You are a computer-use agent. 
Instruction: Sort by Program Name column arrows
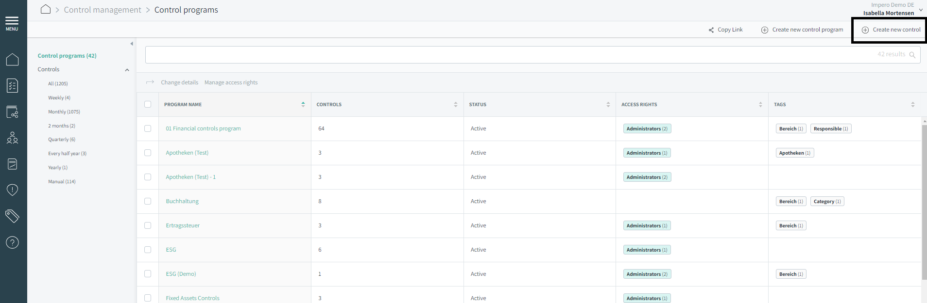click(x=303, y=104)
